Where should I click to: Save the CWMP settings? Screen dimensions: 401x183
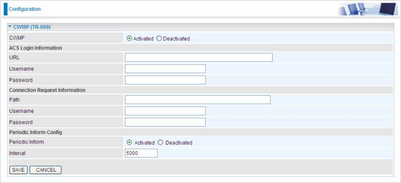pyautogui.click(x=18, y=170)
